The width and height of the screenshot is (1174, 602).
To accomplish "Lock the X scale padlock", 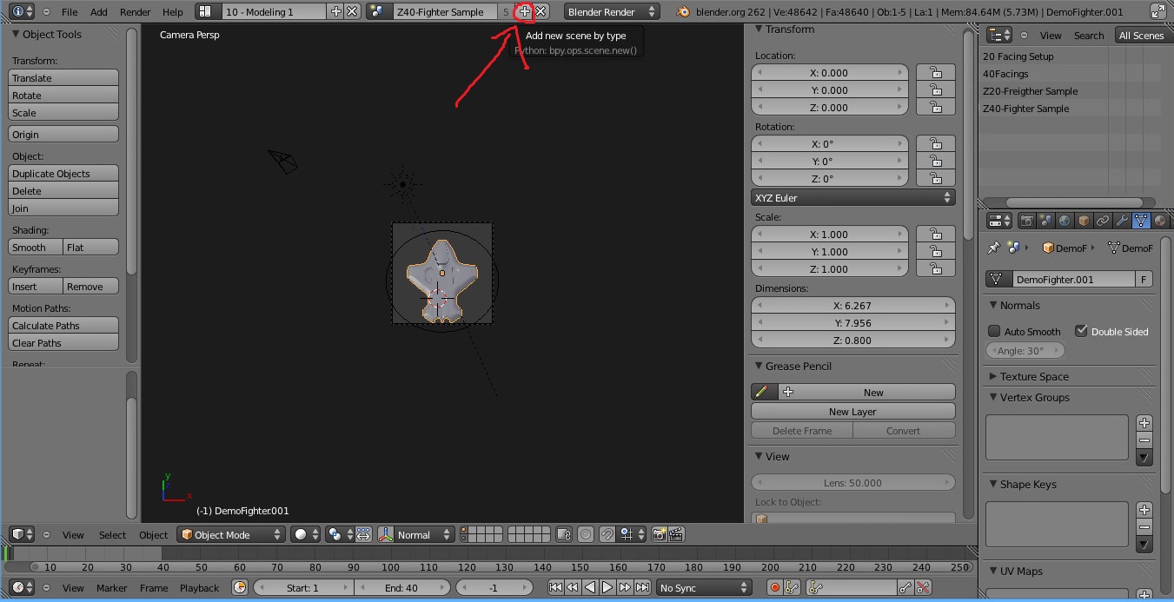I will click(935, 235).
